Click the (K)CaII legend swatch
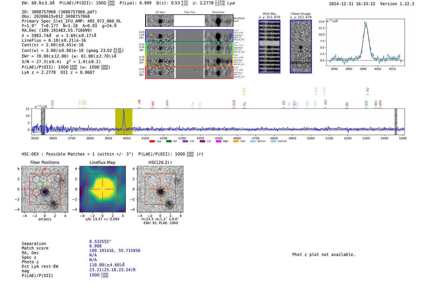This screenshot has width=436, height=297. (253, 141)
